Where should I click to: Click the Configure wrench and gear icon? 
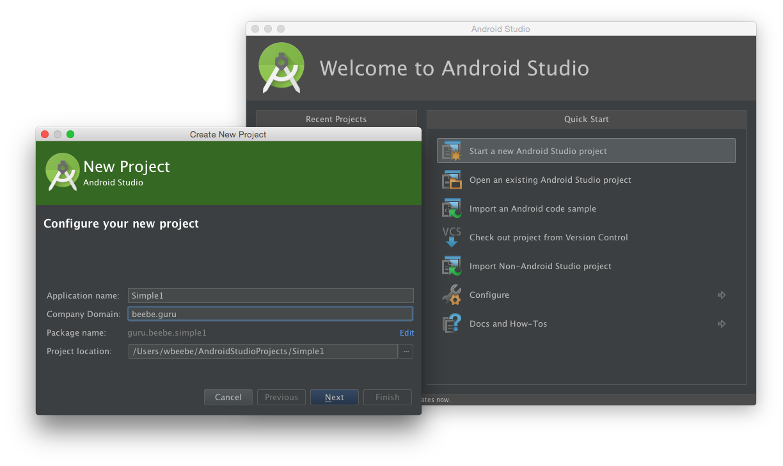click(452, 295)
